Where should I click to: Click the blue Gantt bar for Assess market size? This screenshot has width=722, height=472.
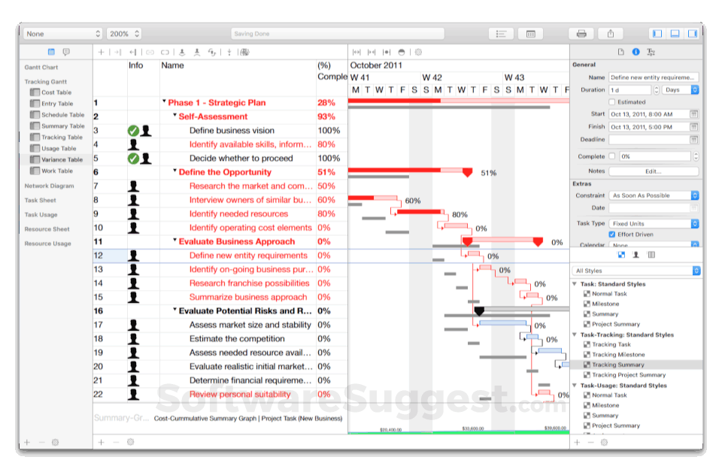[x=502, y=323]
